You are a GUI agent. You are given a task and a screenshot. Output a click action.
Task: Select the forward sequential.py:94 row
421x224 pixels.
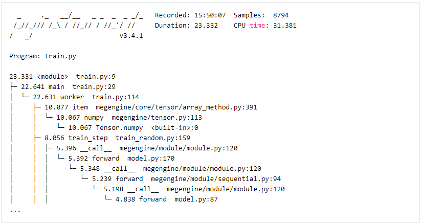[x=186, y=178]
